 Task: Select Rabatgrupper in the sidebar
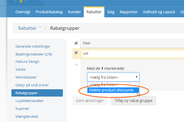coord(37,93)
